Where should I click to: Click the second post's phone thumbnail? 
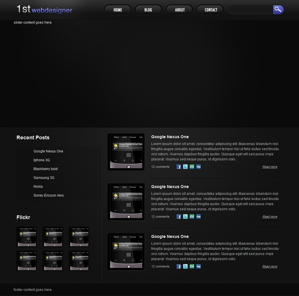(x=126, y=202)
